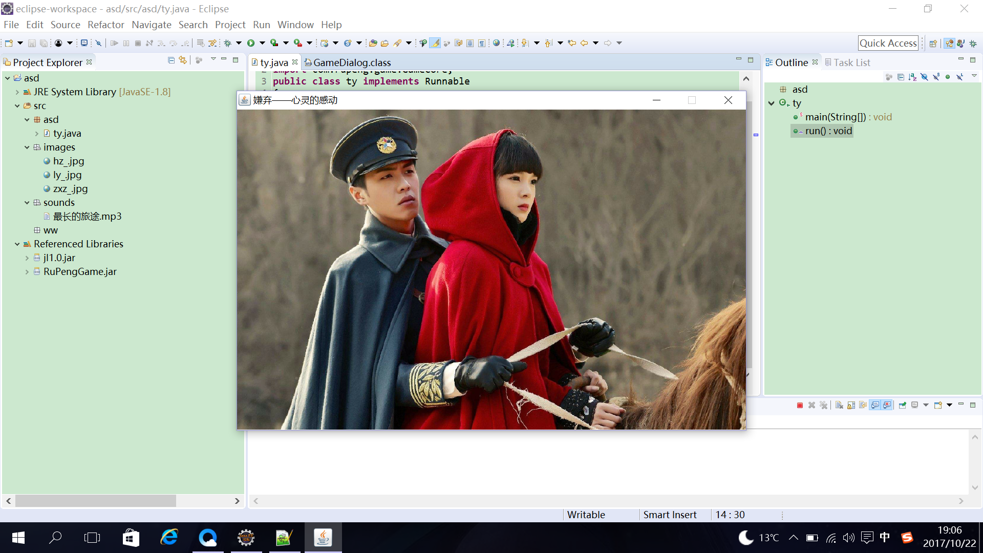Click the Quick Access search field

click(x=888, y=43)
